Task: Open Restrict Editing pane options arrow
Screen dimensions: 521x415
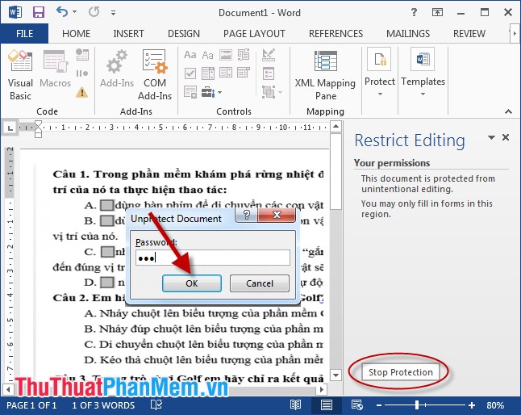Action: click(491, 137)
